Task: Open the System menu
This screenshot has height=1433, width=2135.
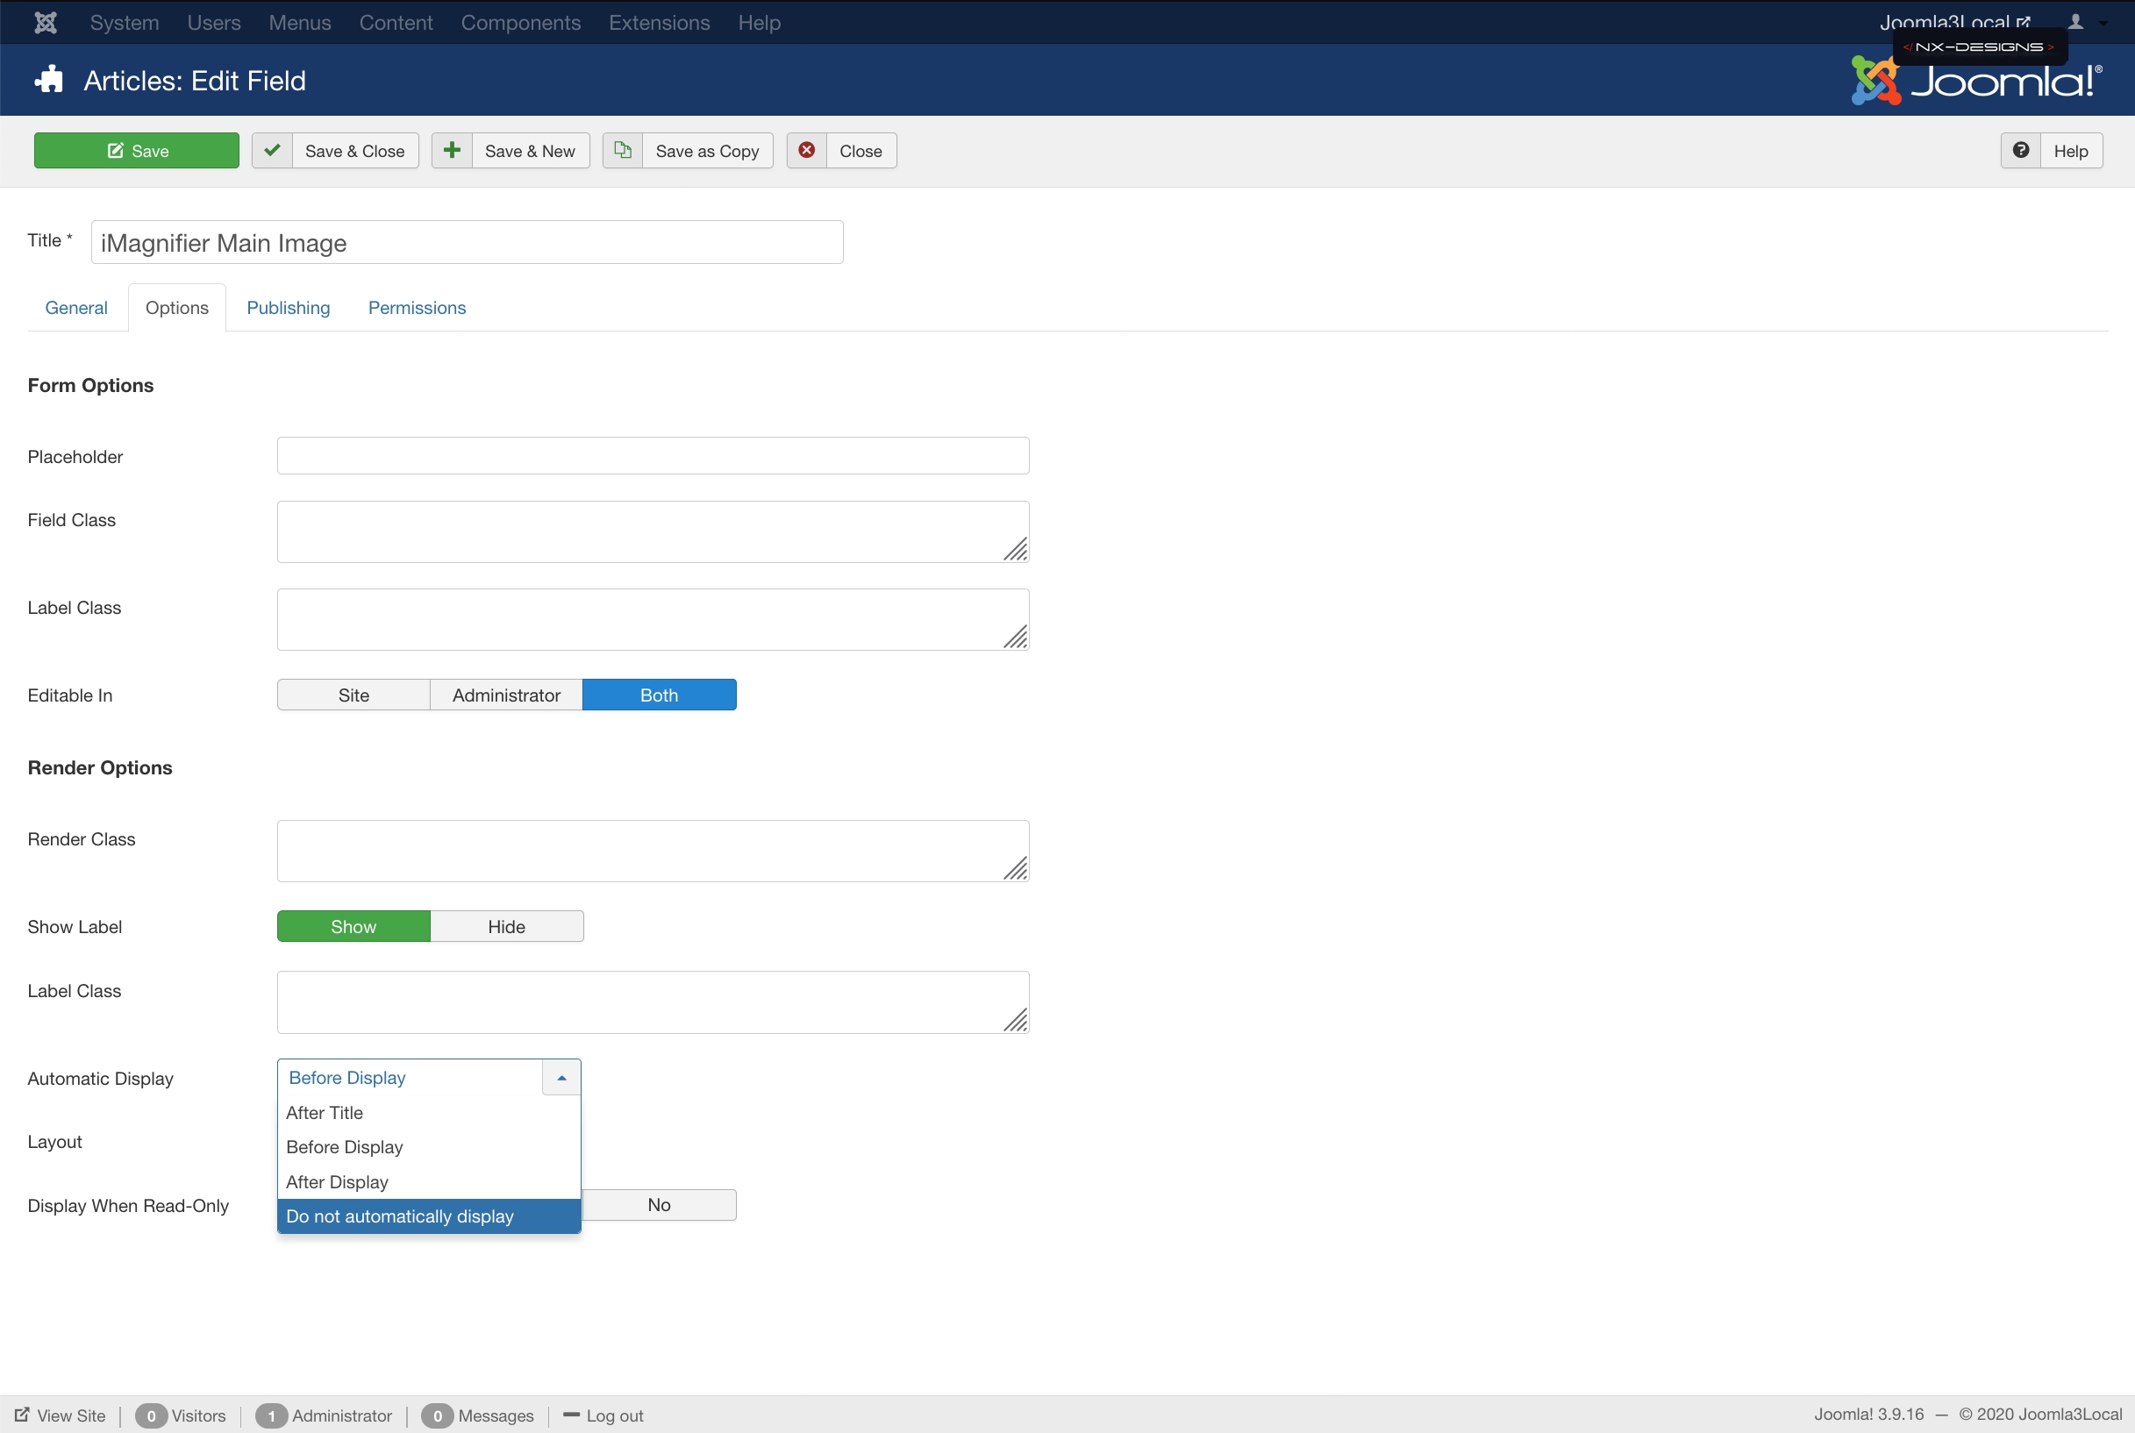Action: [x=125, y=22]
